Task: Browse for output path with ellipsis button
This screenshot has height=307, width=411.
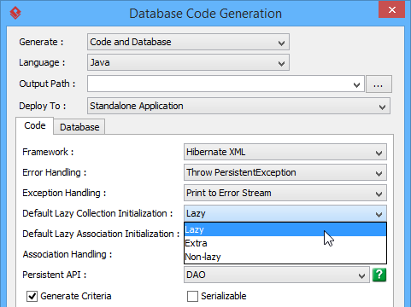Action: (x=379, y=84)
